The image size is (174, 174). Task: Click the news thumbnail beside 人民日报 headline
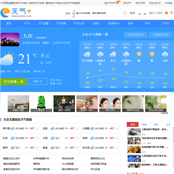point(134,159)
